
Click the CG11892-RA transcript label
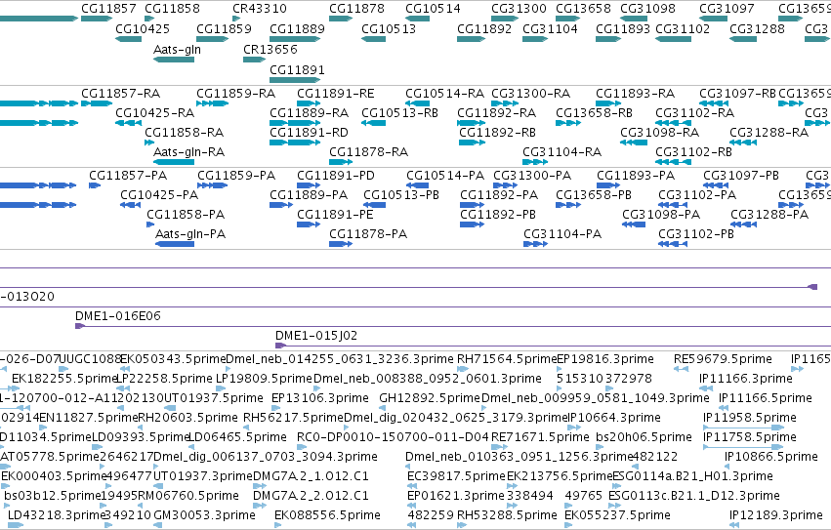coord(497,113)
